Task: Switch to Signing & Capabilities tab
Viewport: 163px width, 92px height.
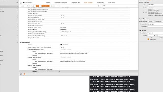Action: click(x=61, y=3)
